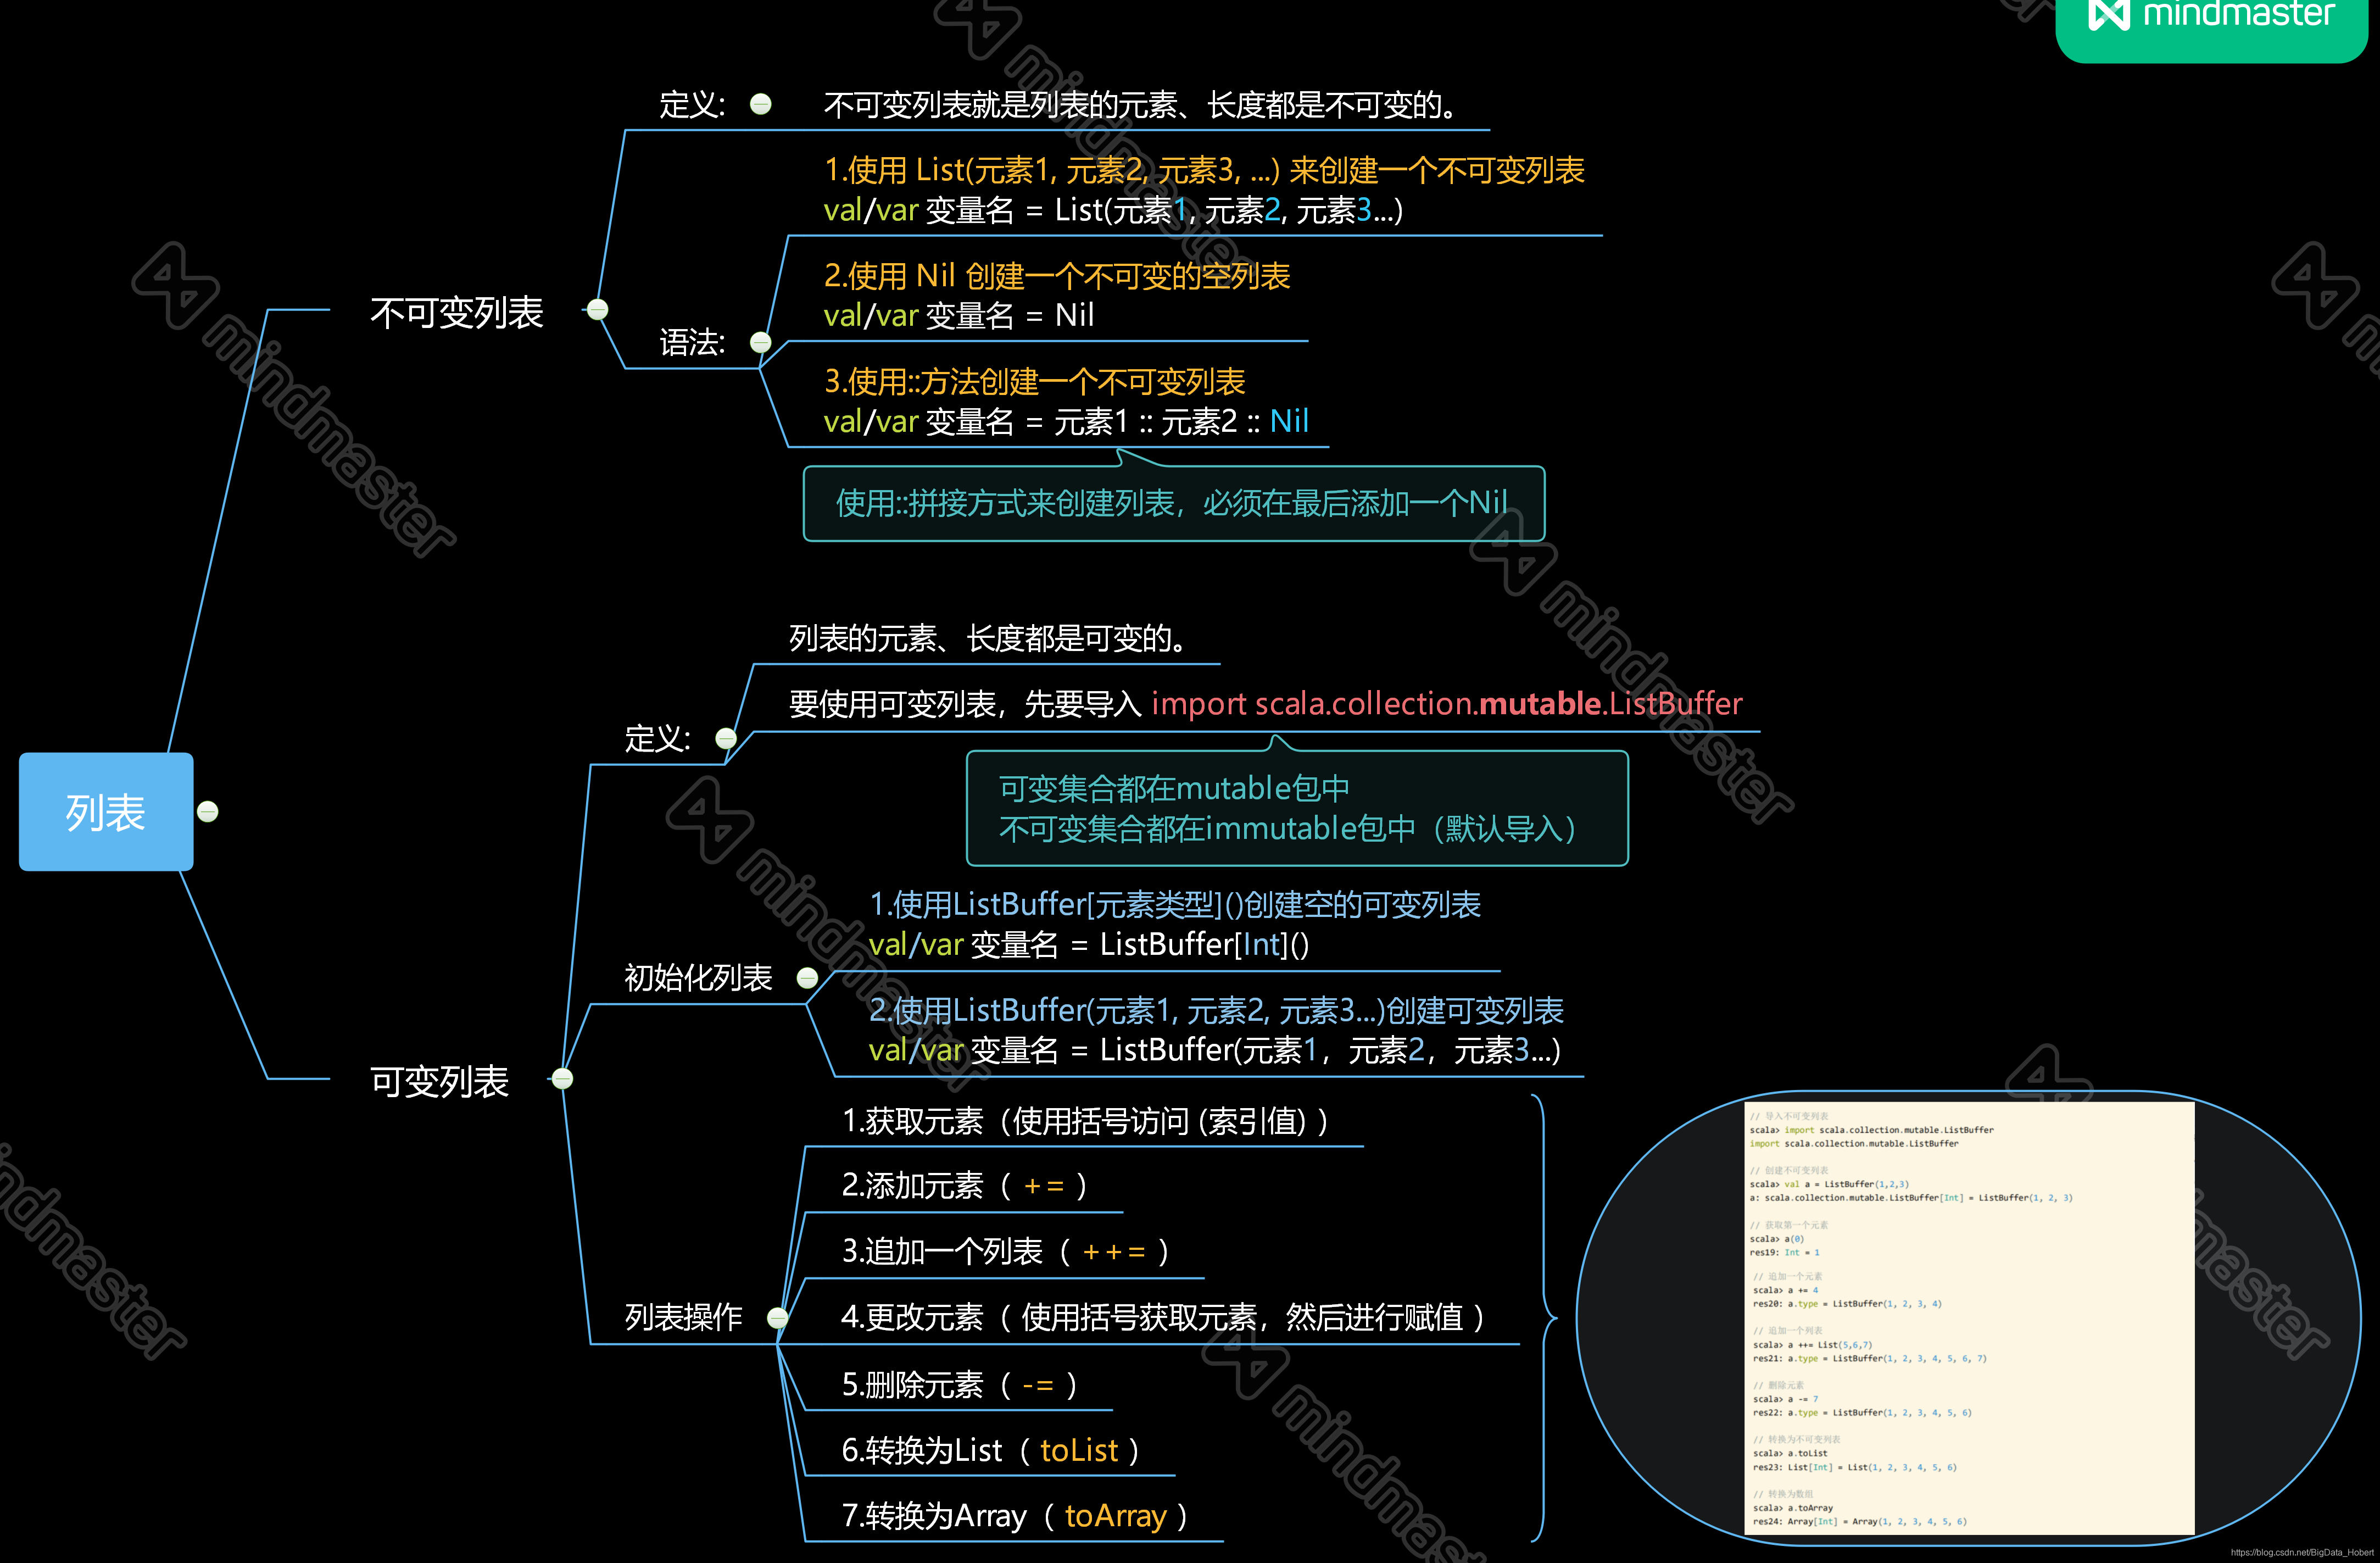Collapse 定义 toggle under 不可变列表
The width and height of the screenshot is (2380, 1563).
(x=761, y=104)
